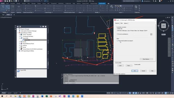
Task: Toggle ortho mode in the status bar
Action: [x=118, y=93]
